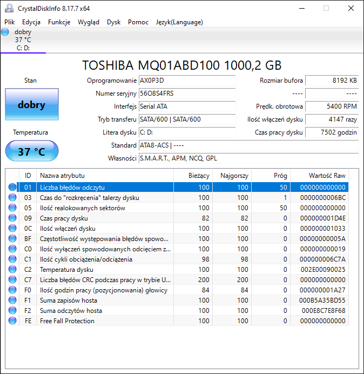
Task: Click status orb of Liczba błędów odczytu row
Action: (12, 187)
